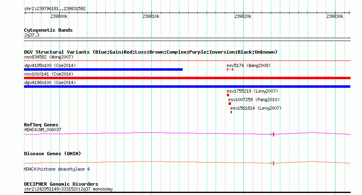The height and width of the screenshot is (195, 362).
Task: Click the 239820k ruler tick label
Action: tap(243, 17)
